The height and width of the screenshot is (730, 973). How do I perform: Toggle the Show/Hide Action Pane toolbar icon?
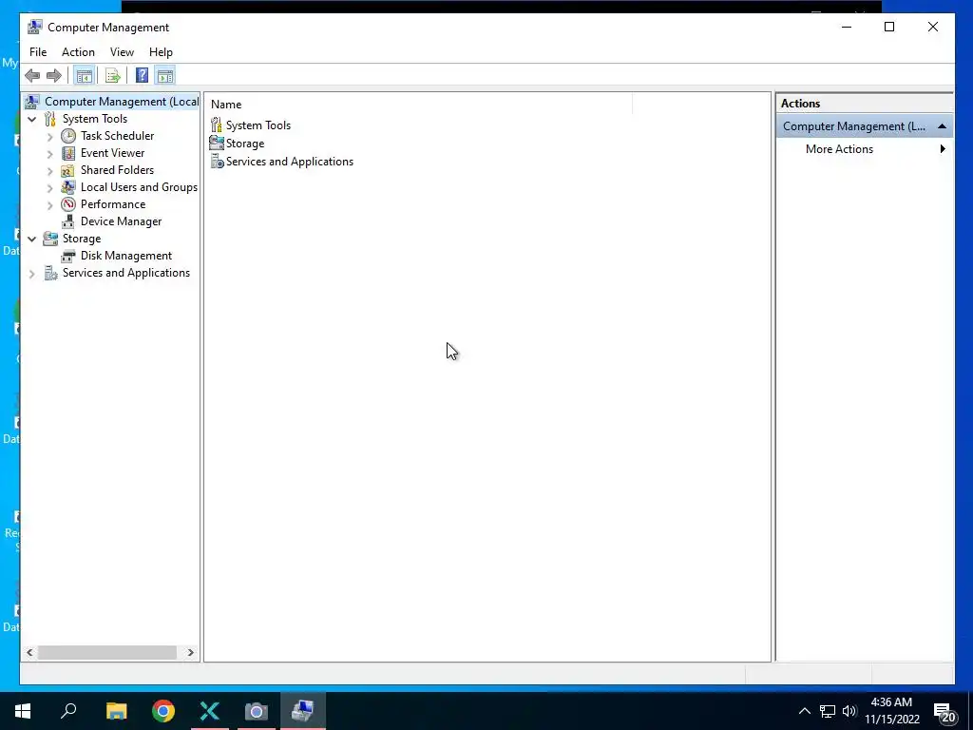165,76
